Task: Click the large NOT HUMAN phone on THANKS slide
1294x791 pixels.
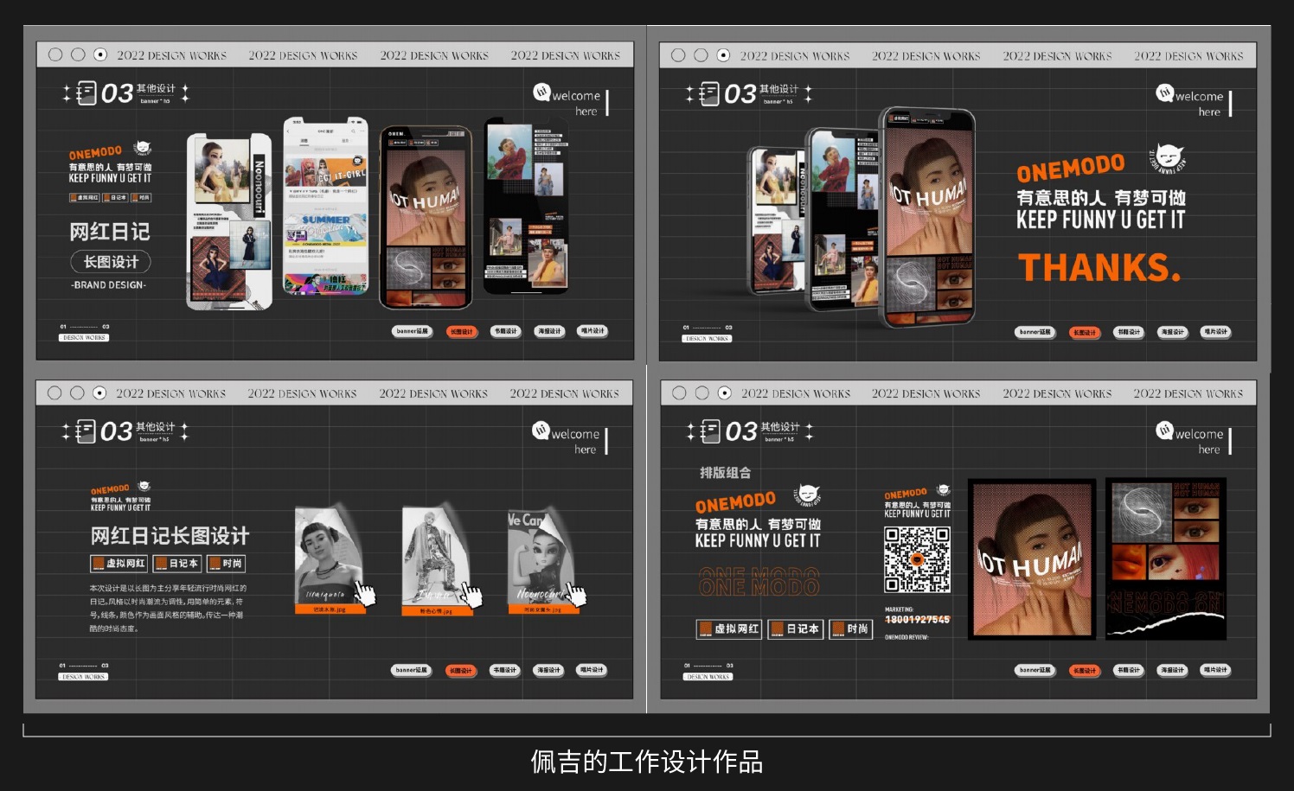Action: point(927,217)
